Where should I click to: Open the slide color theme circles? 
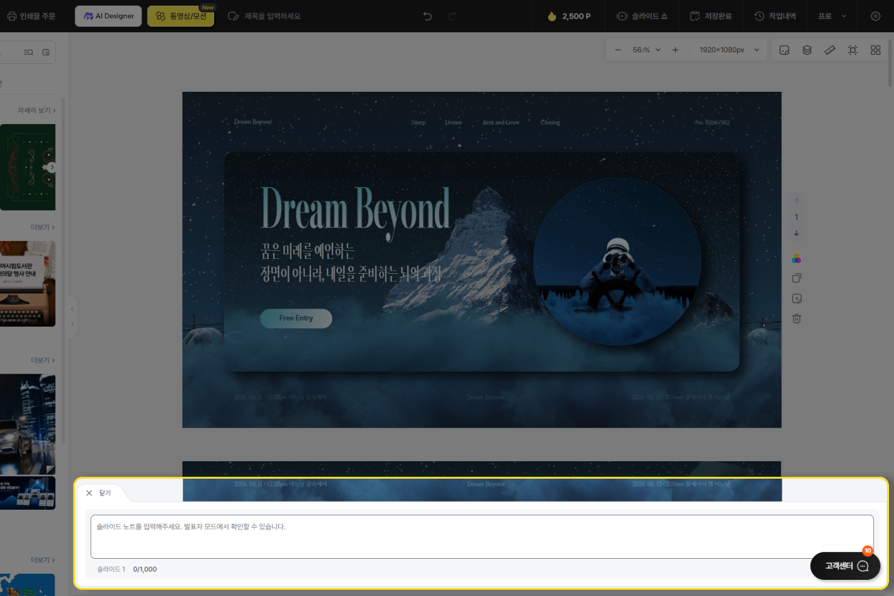(797, 258)
